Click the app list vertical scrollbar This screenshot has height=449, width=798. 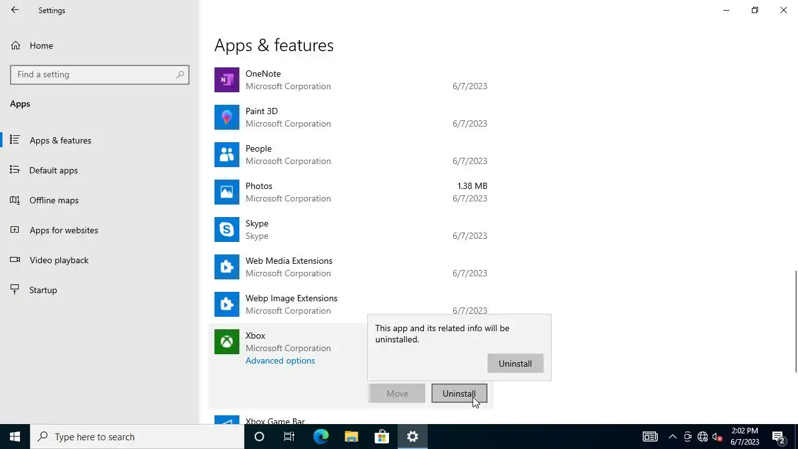pos(796,321)
